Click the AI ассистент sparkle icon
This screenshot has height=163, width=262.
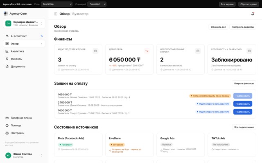(x=42, y=36)
